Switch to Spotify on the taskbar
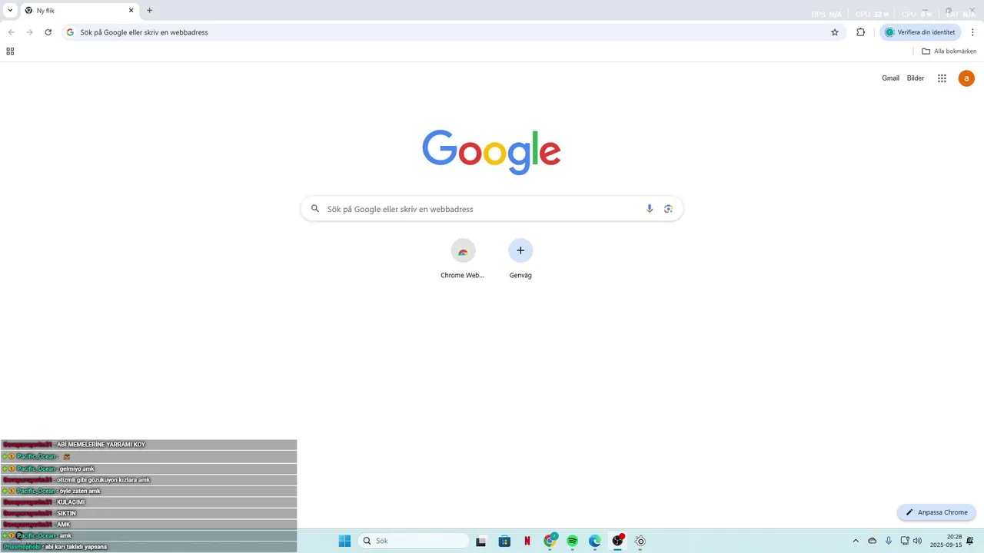This screenshot has width=984, height=553. click(x=573, y=541)
